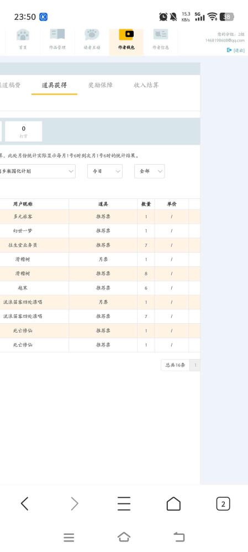Tap the Android system back button
The height and width of the screenshot is (552, 248).
(179, 537)
